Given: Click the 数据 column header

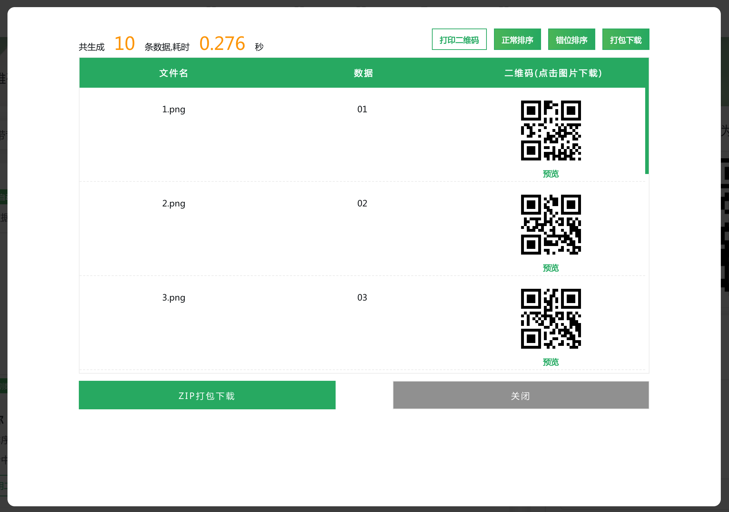Looking at the screenshot, I should pos(363,73).
